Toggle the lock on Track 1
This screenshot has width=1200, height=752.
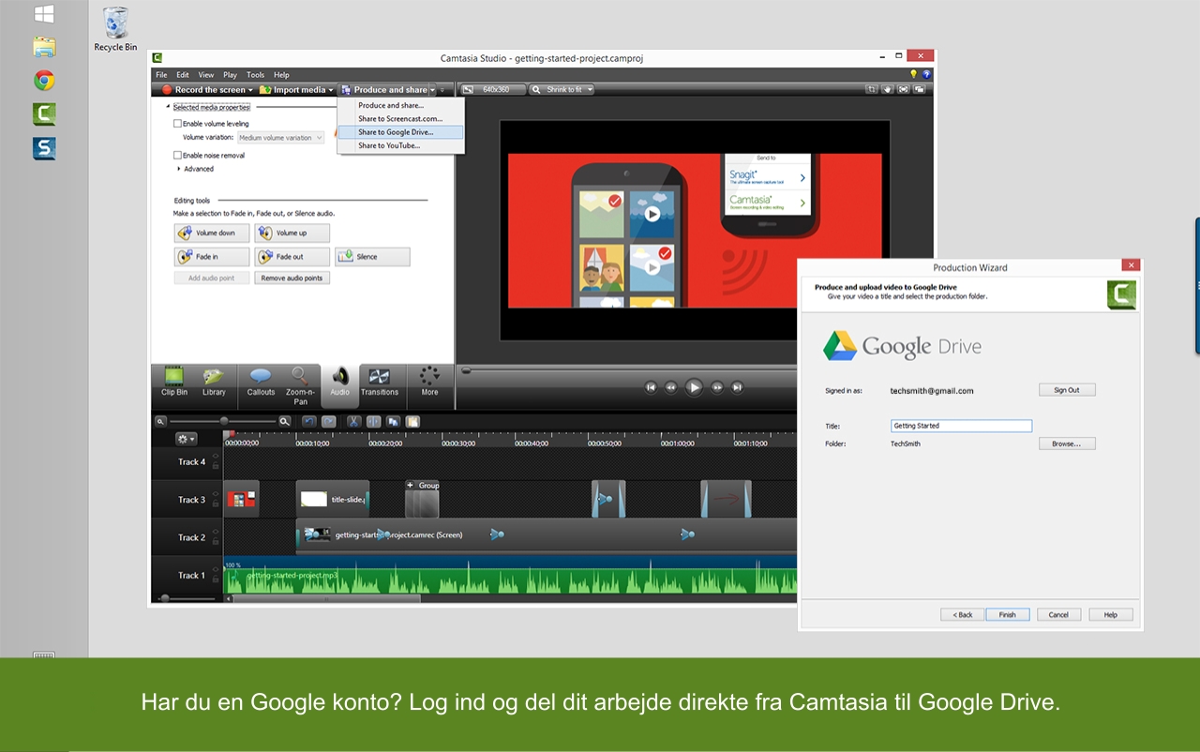click(x=216, y=579)
